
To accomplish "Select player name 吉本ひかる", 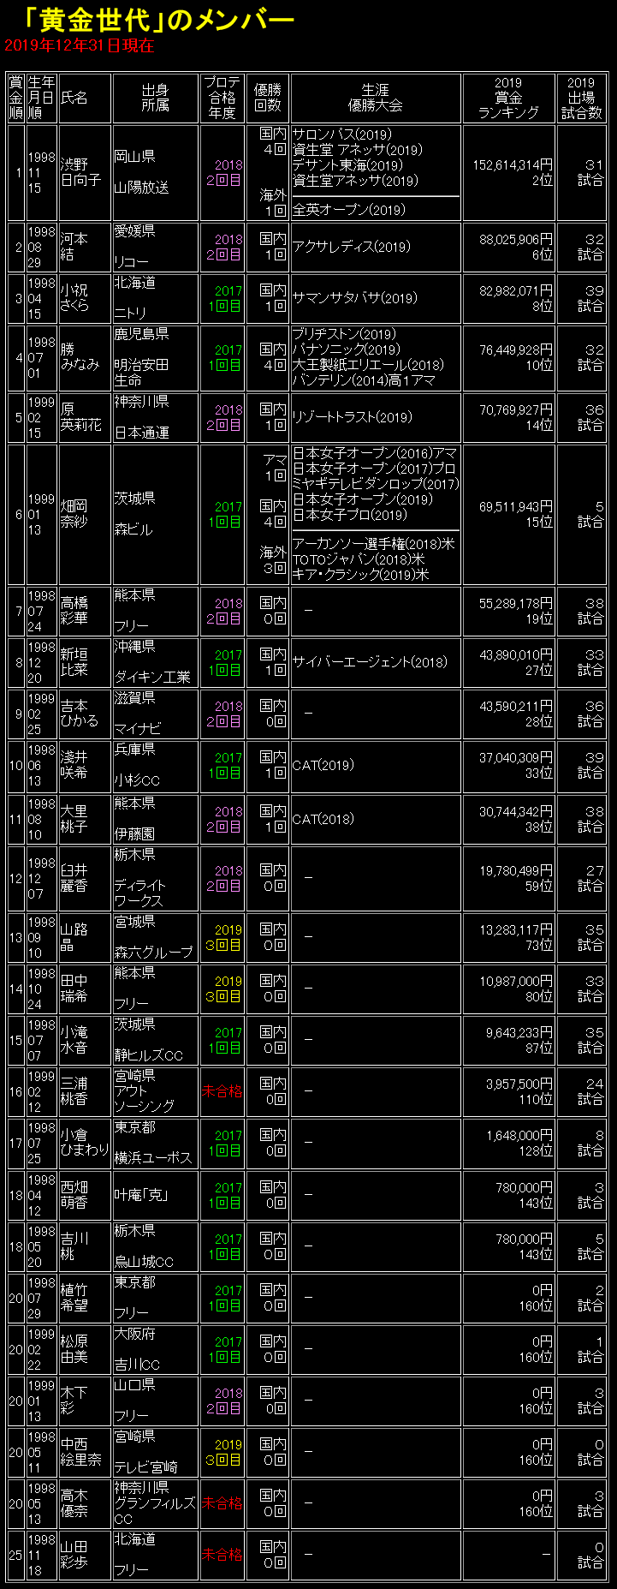I will (80, 714).
